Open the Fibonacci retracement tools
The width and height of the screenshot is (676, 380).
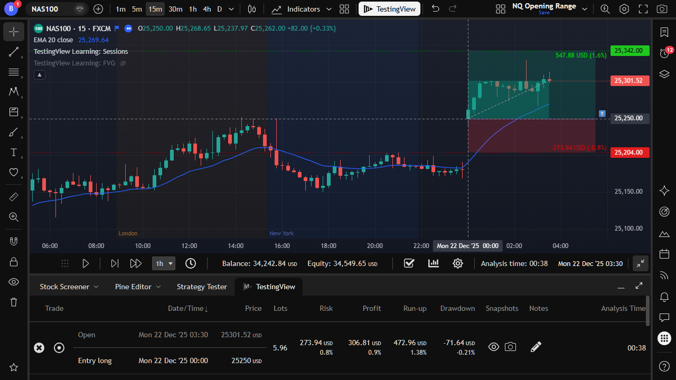coord(14,72)
